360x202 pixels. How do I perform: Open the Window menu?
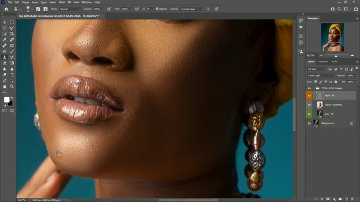click(x=87, y=2)
